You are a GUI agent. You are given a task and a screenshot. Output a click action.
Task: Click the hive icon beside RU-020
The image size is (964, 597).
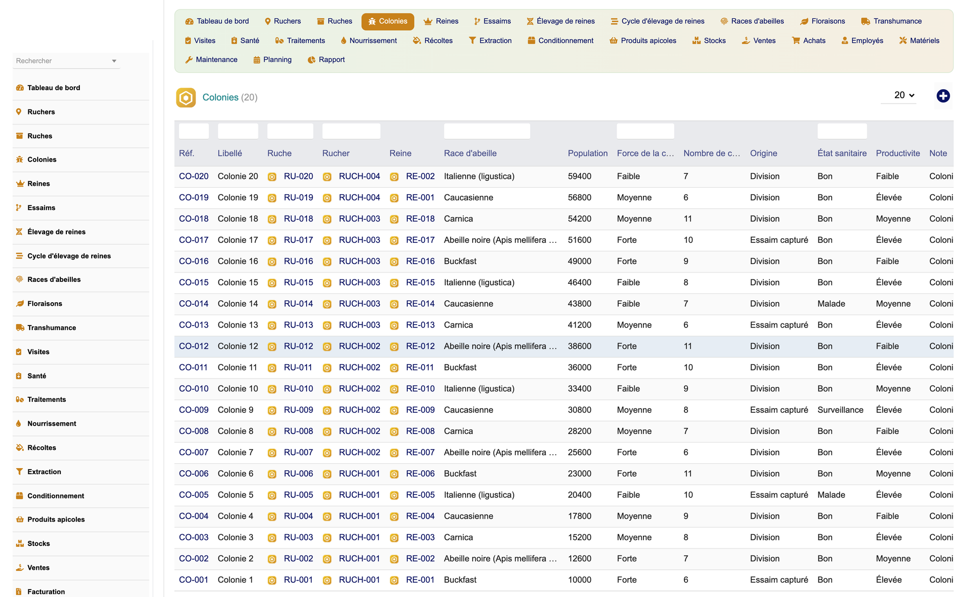272,177
